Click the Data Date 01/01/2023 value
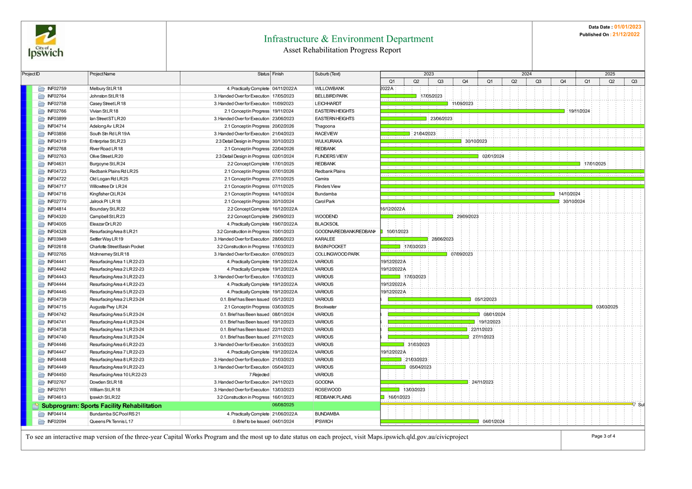The image size is (692, 489). [628, 27]
